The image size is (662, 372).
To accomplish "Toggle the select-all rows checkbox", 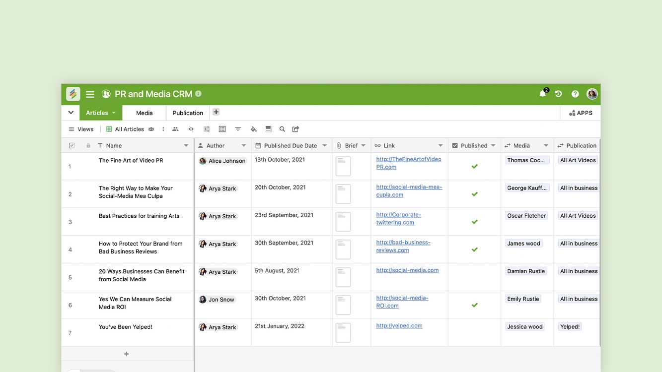I will pos(72,145).
